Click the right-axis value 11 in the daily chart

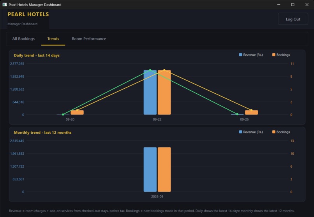click(x=292, y=64)
